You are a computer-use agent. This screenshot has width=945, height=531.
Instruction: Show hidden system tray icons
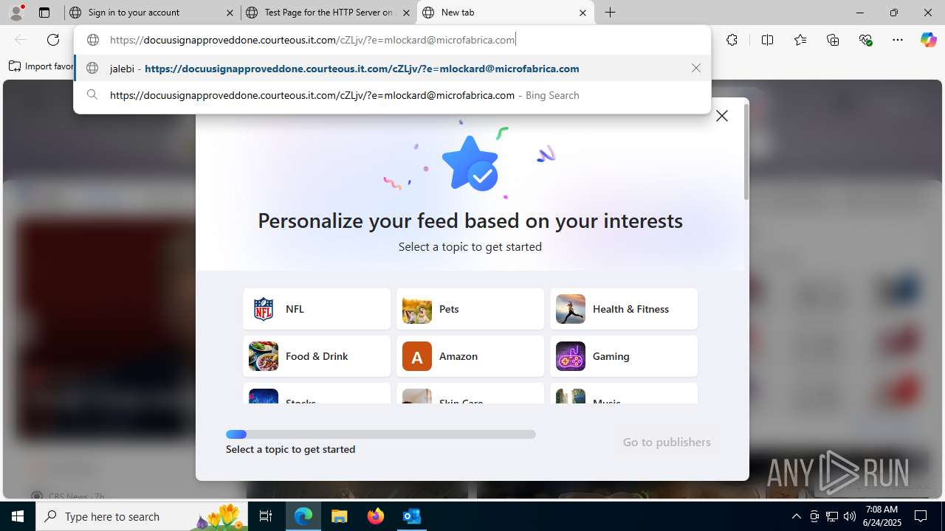(796, 516)
